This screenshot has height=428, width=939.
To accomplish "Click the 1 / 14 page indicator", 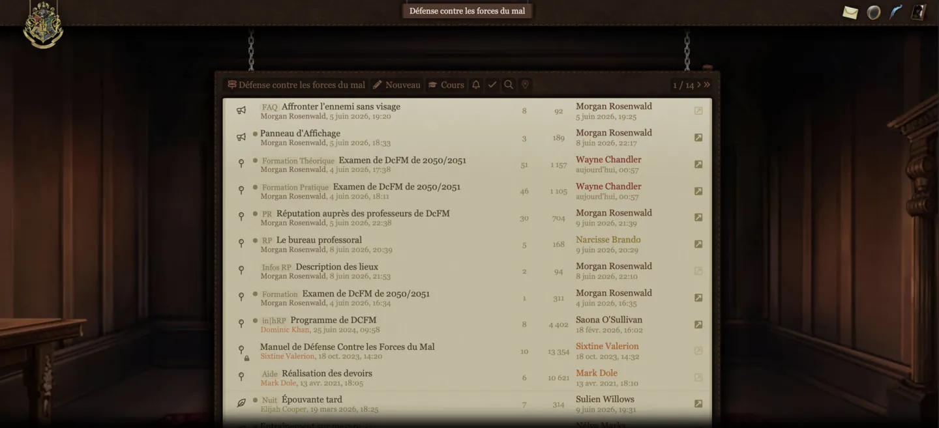I will (x=683, y=85).
